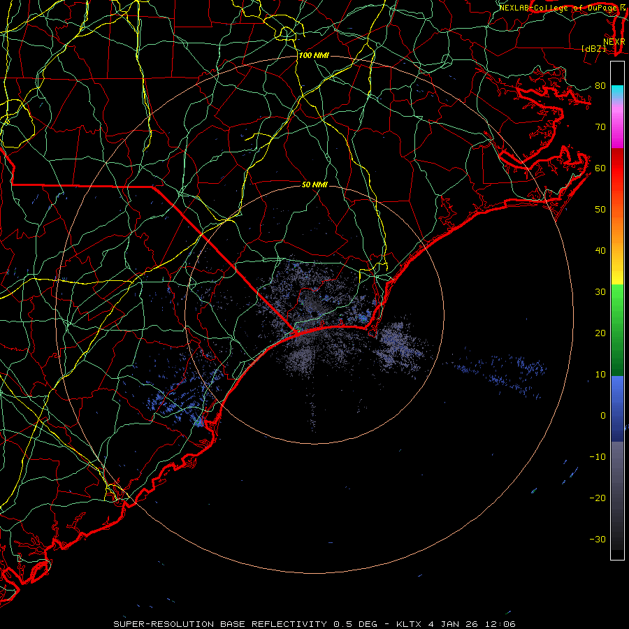Click the 30 dBZ scale value

click(x=600, y=291)
